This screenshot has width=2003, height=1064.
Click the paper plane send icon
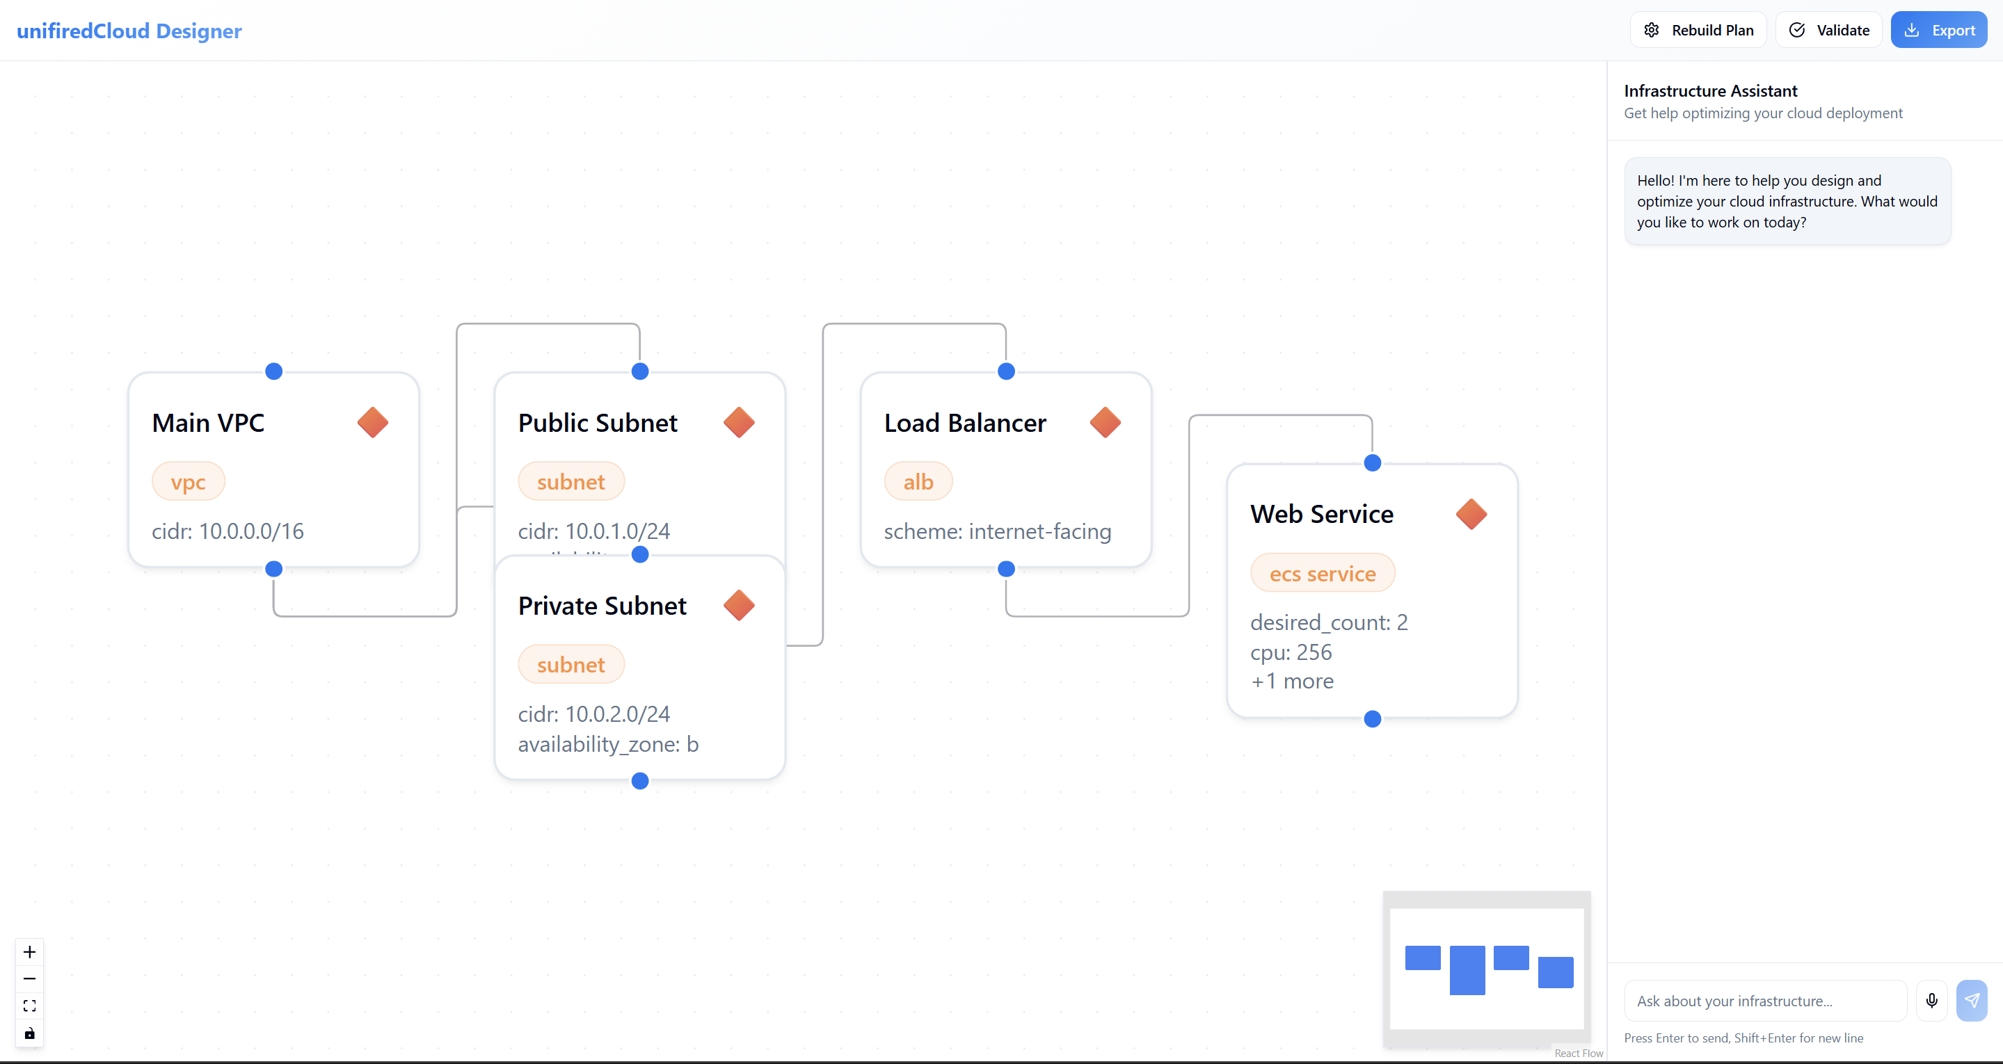click(x=1971, y=1001)
